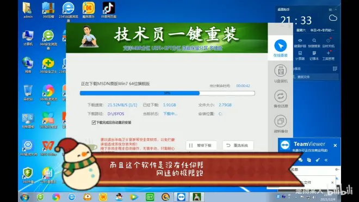Open the 资料备份 data backup sidebar icon
Image resolution: width=359 pixels, height=202 pixels.
[281, 124]
